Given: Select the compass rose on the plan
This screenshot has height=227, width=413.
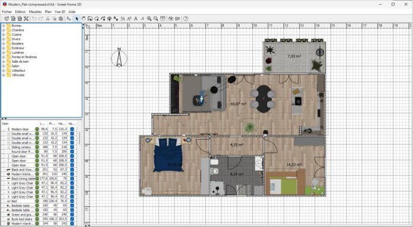Looking at the screenshot, I should click(x=119, y=57).
